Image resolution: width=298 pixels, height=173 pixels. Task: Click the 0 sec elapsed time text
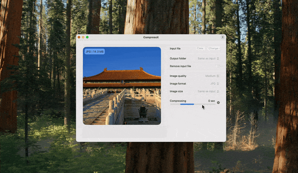(211, 101)
